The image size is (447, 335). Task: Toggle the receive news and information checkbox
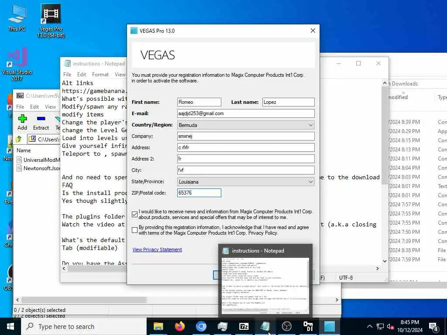click(135, 215)
